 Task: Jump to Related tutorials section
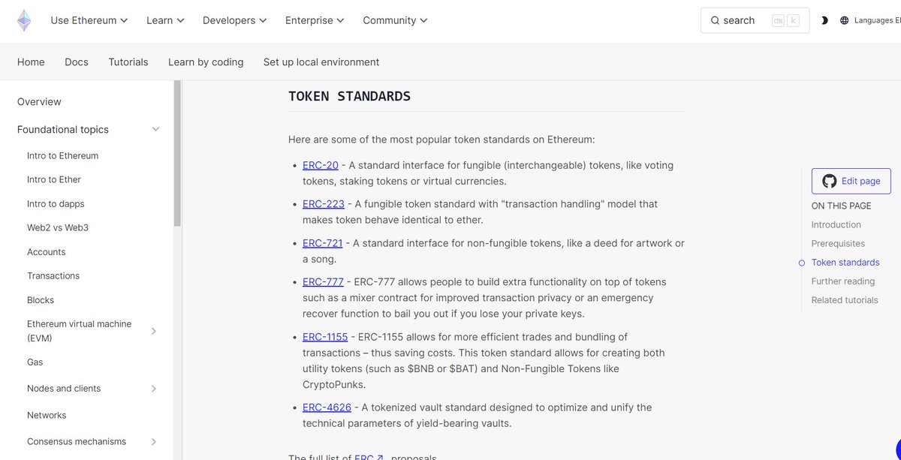[845, 299]
